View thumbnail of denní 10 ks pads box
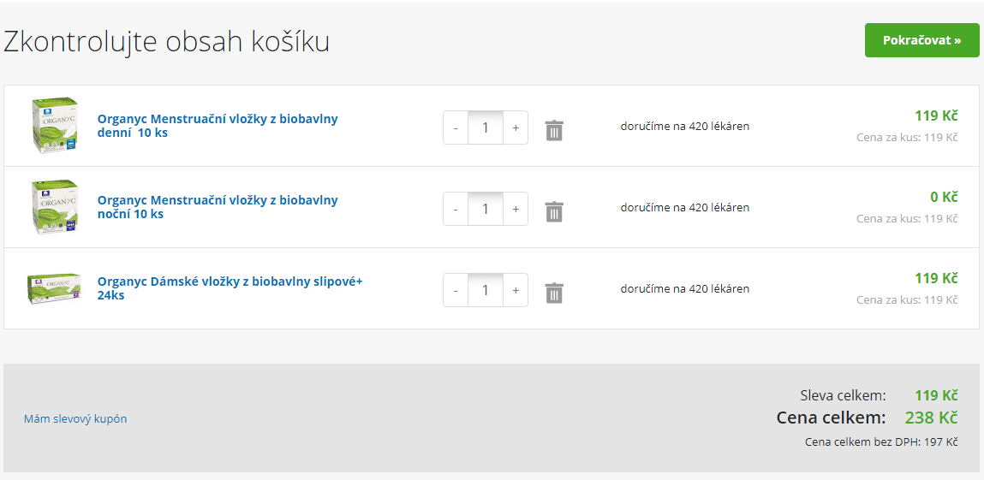Viewport: 984px width, 480px height. [55, 126]
